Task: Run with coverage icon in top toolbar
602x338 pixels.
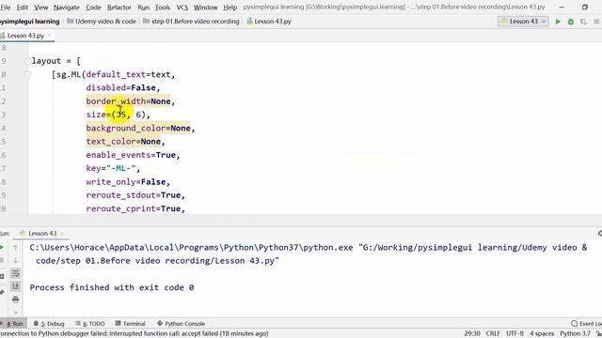Action: pos(583,22)
